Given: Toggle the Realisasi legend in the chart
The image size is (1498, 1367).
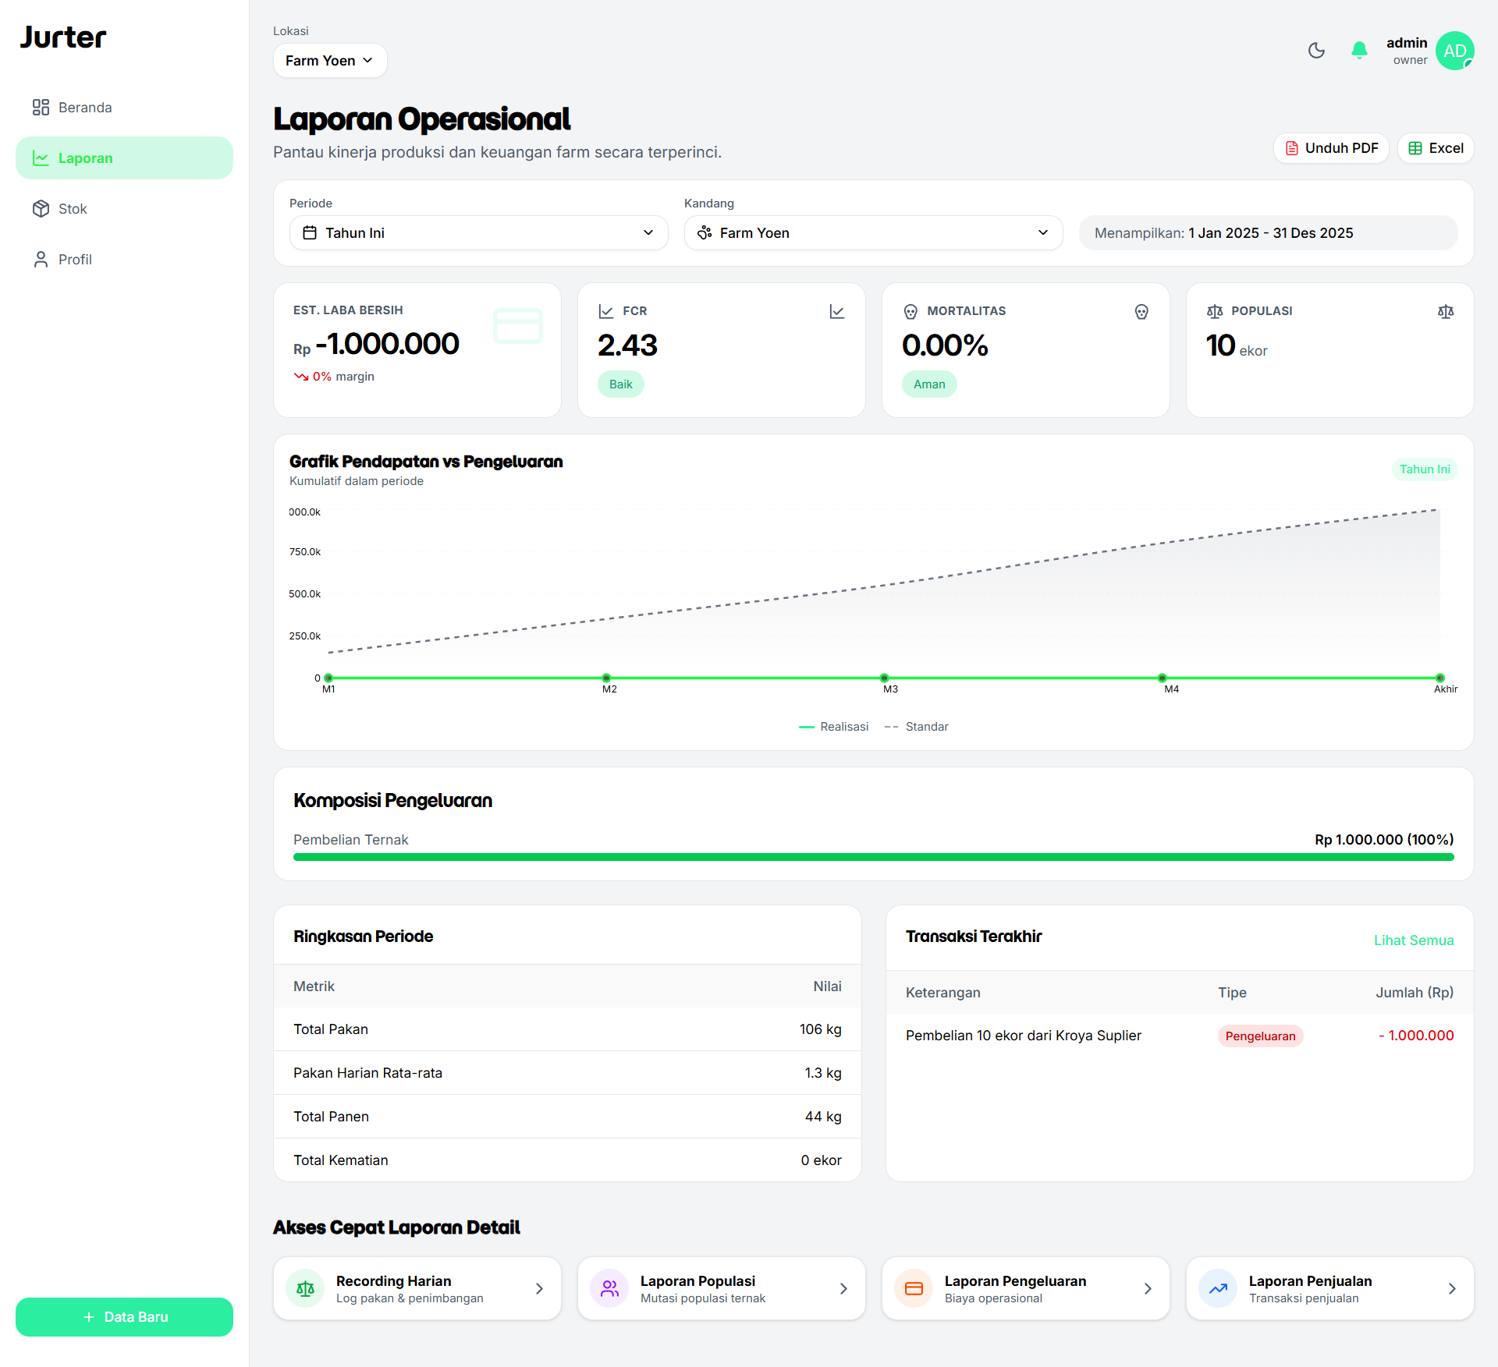Looking at the screenshot, I should (x=833, y=726).
